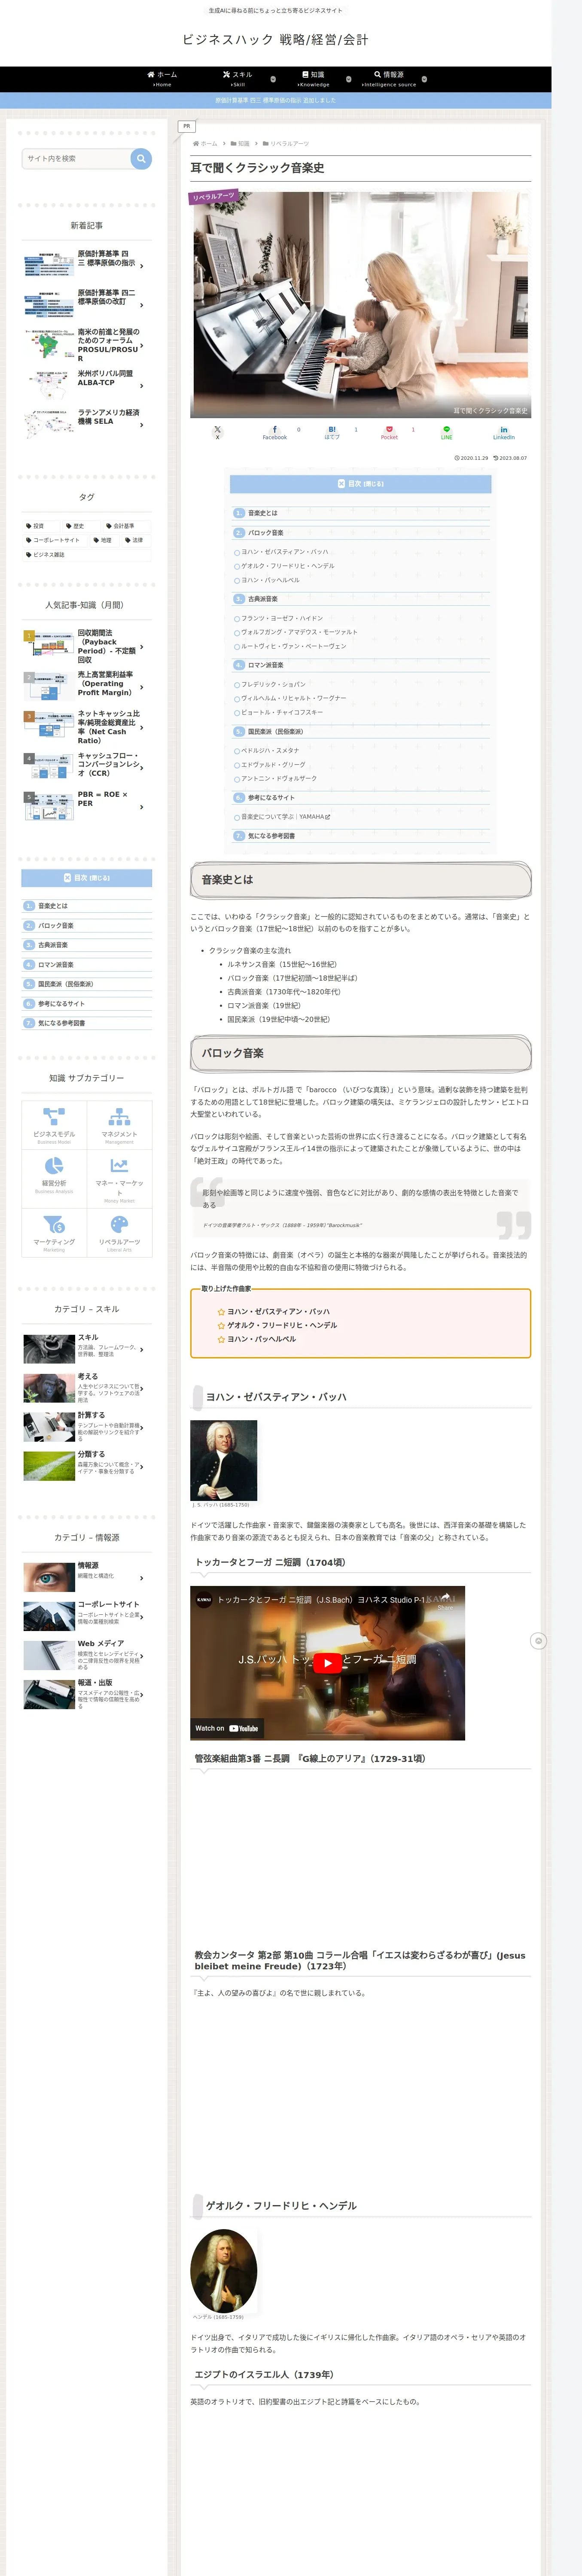Image resolution: width=582 pixels, height=2576 pixels.
Task: Click Watch on YouTube in the video
Action: (x=226, y=1728)
